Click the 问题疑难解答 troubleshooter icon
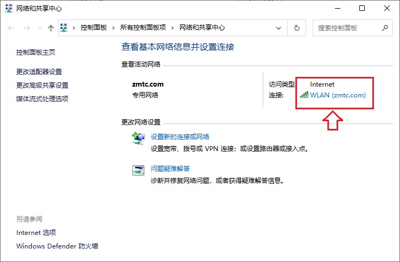The height and width of the screenshot is (262, 400). (x=138, y=171)
